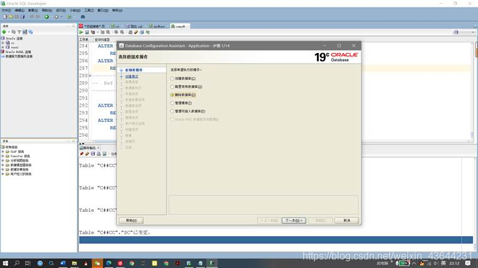The width and height of the screenshot is (478, 268).
Task: Open the 文件 menu in SQL Developer
Action: [6, 11]
